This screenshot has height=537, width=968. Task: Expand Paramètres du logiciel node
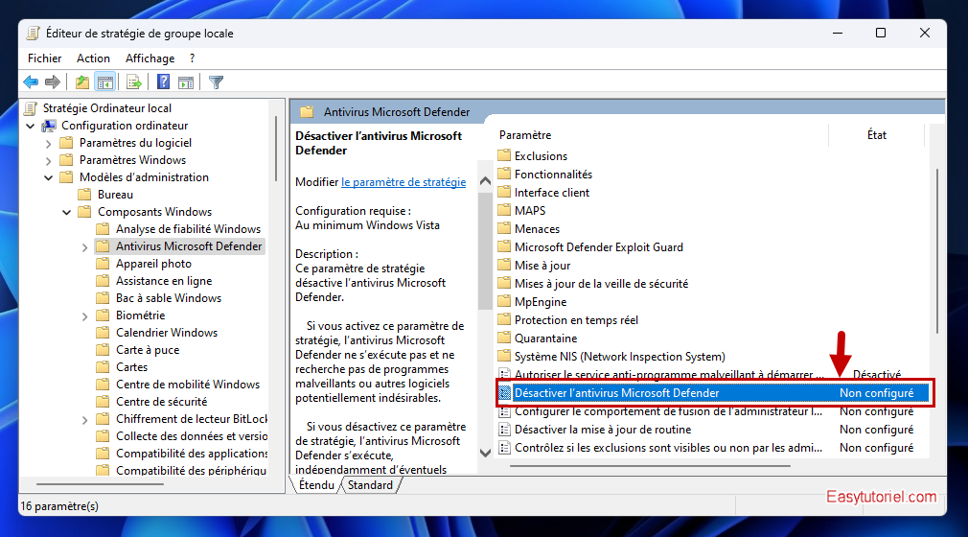(48, 144)
